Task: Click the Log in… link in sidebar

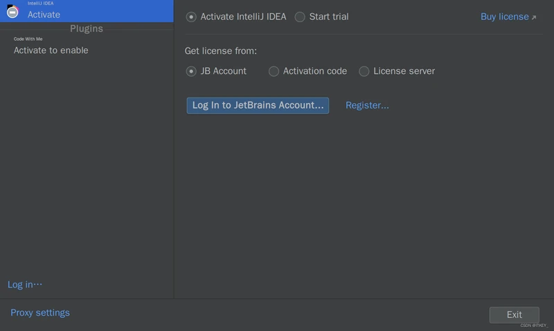Action: (x=25, y=284)
